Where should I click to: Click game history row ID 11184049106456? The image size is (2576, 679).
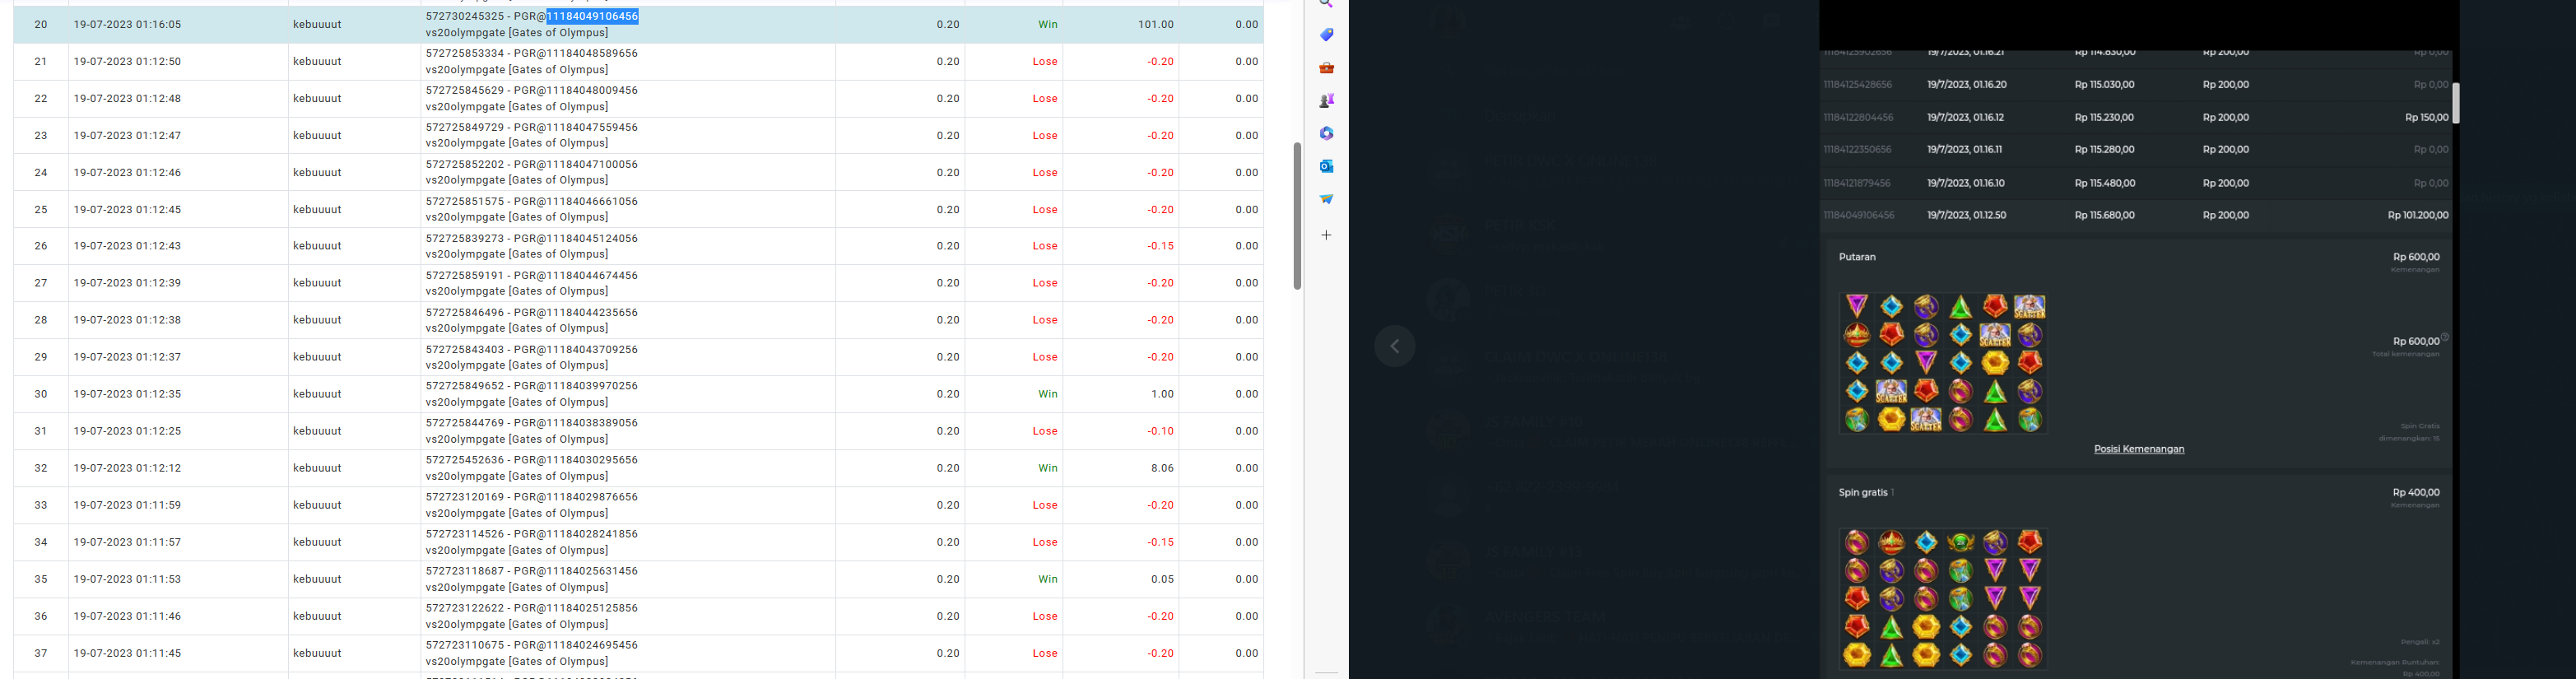[1858, 216]
